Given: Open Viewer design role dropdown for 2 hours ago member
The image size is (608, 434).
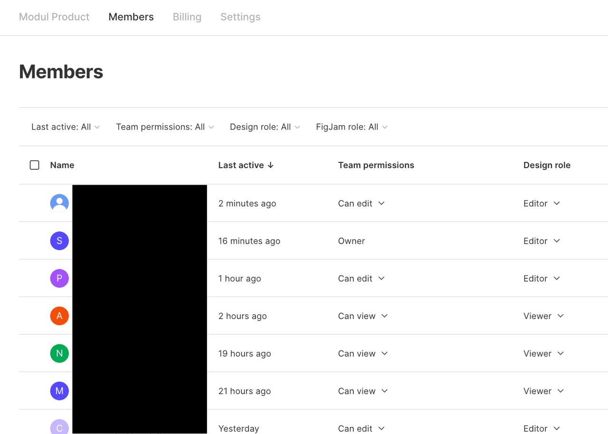Looking at the screenshot, I should pyautogui.click(x=543, y=316).
